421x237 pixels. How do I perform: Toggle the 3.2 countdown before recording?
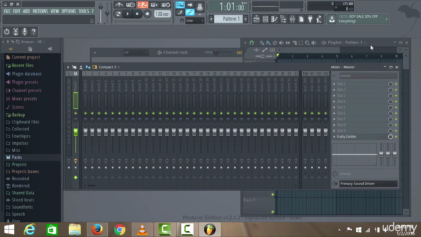(x=143, y=5)
